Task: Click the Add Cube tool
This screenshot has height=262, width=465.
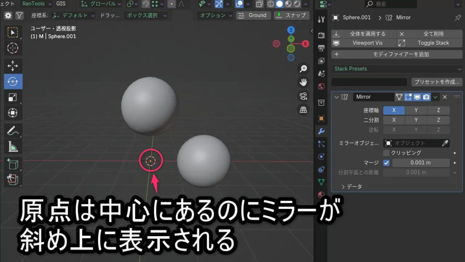Action: [x=13, y=164]
